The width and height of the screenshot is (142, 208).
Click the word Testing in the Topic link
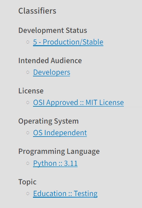tap(86, 193)
